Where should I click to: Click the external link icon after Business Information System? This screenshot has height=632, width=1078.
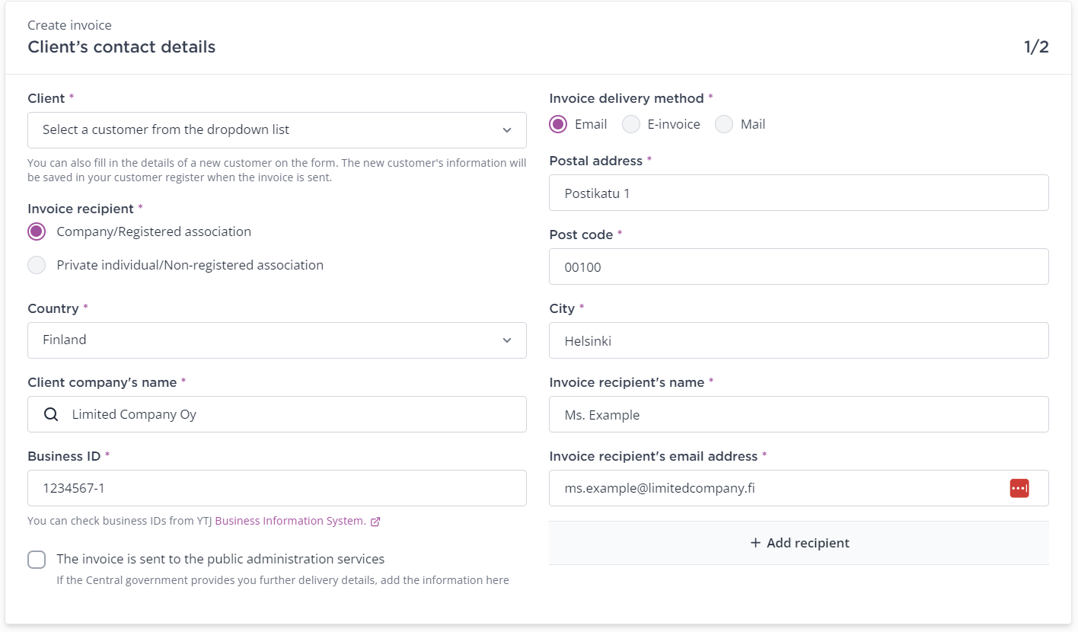point(375,522)
